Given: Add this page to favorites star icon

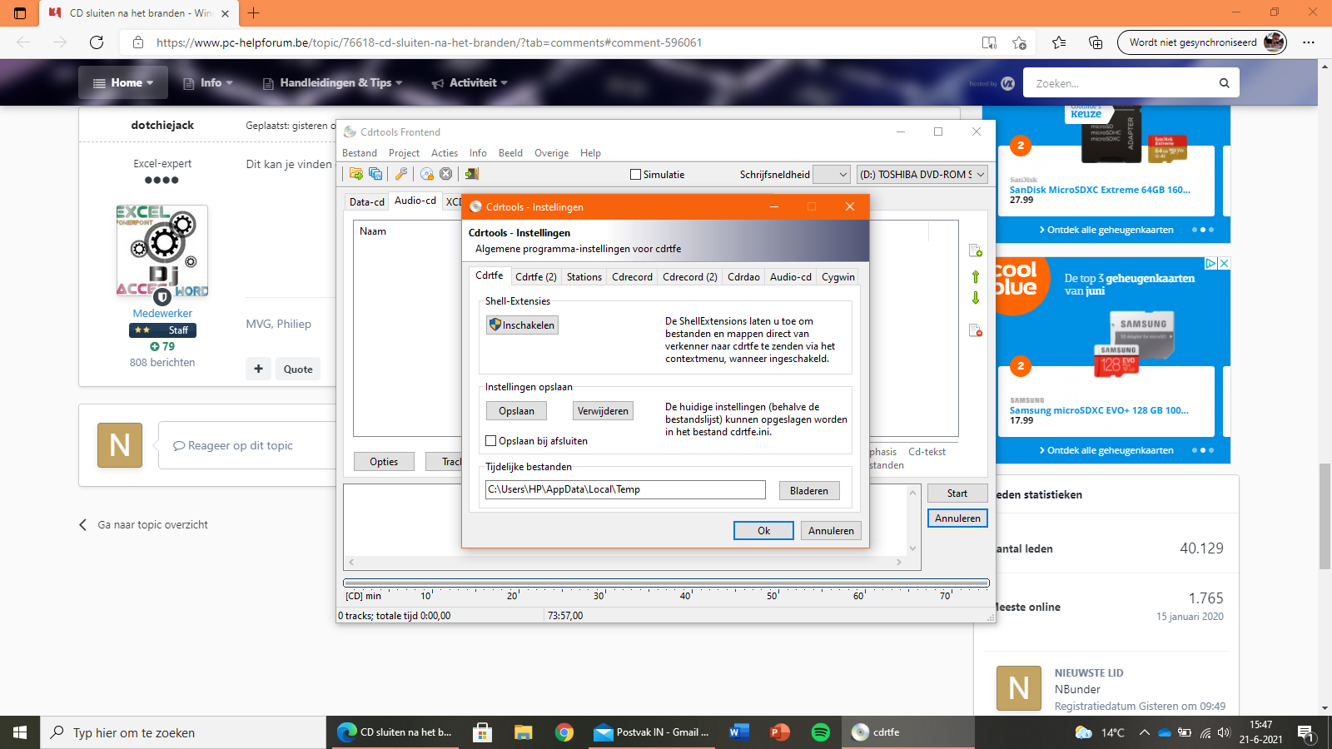Looking at the screenshot, I should pos(1020,42).
